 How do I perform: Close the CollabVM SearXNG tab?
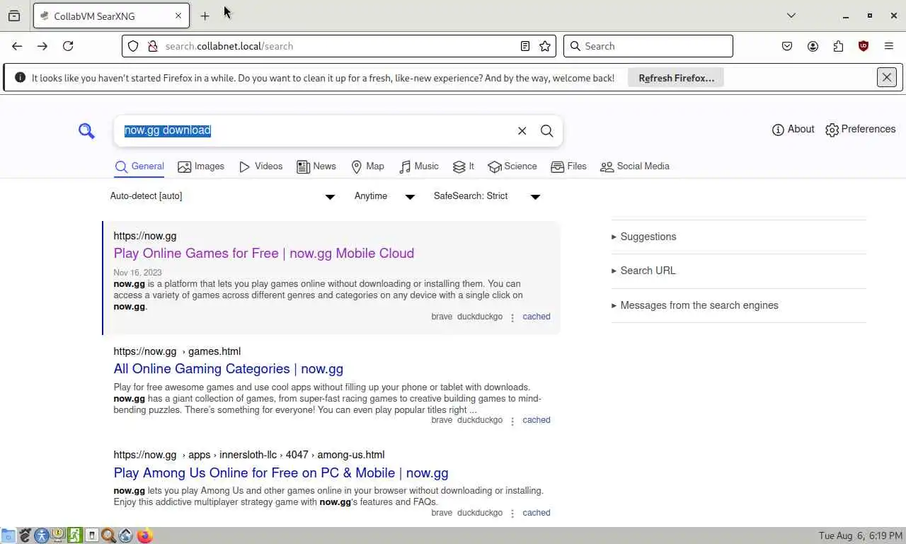click(x=178, y=16)
